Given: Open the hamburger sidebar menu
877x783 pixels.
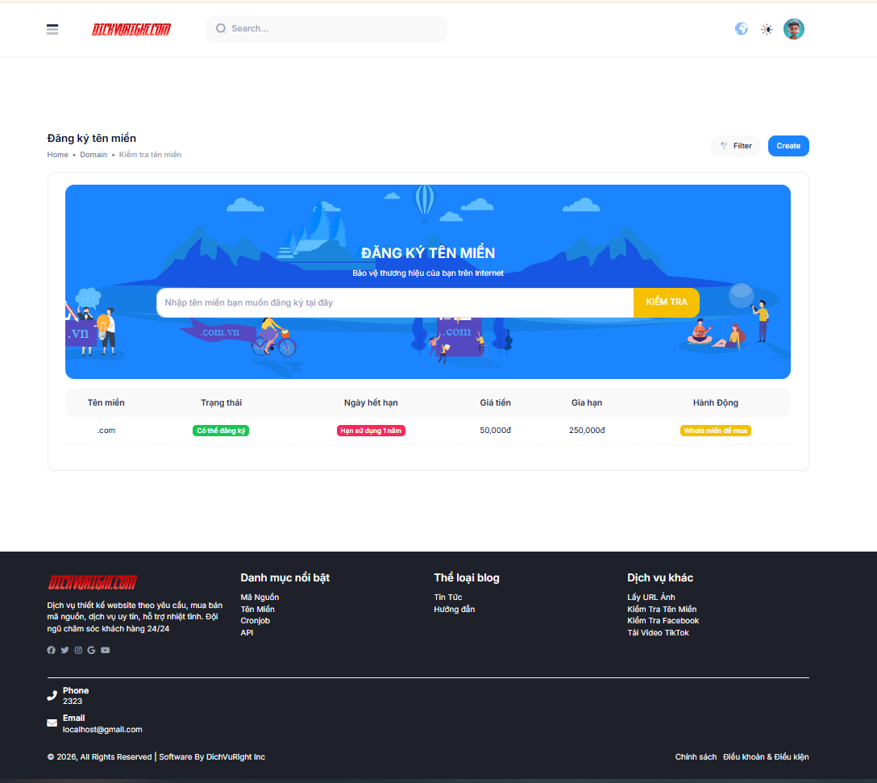Looking at the screenshot, I should [52, 30].
